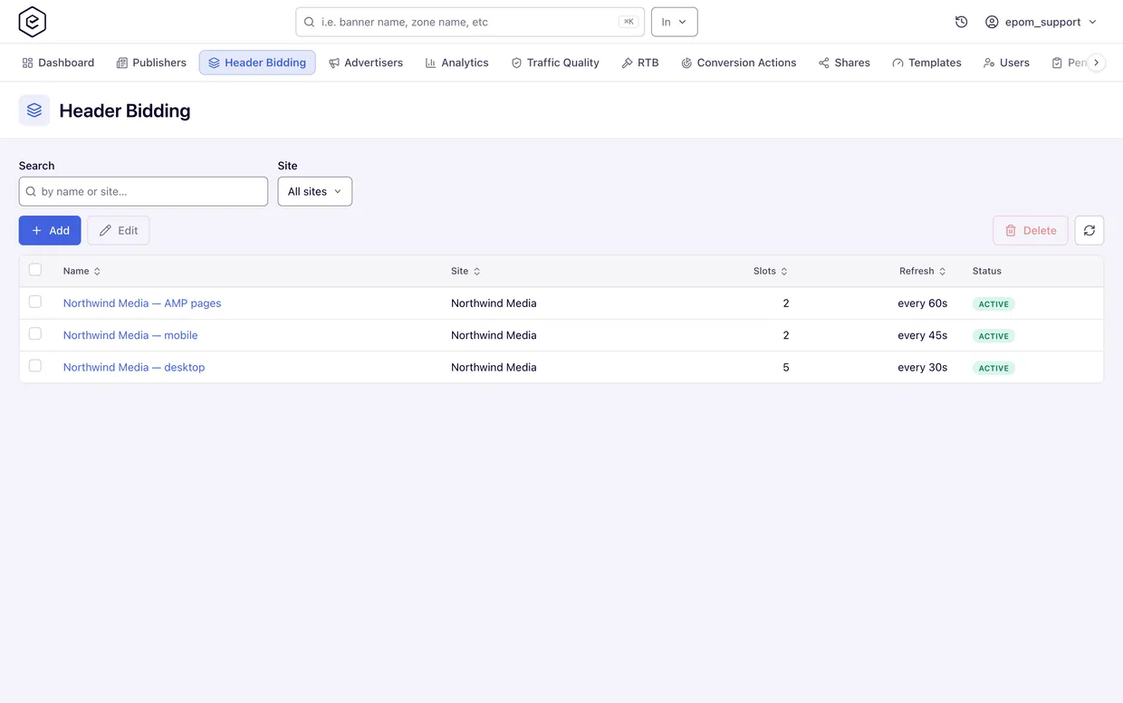Open the history clock icon
1123x703 pixels.
pos(962,22)
